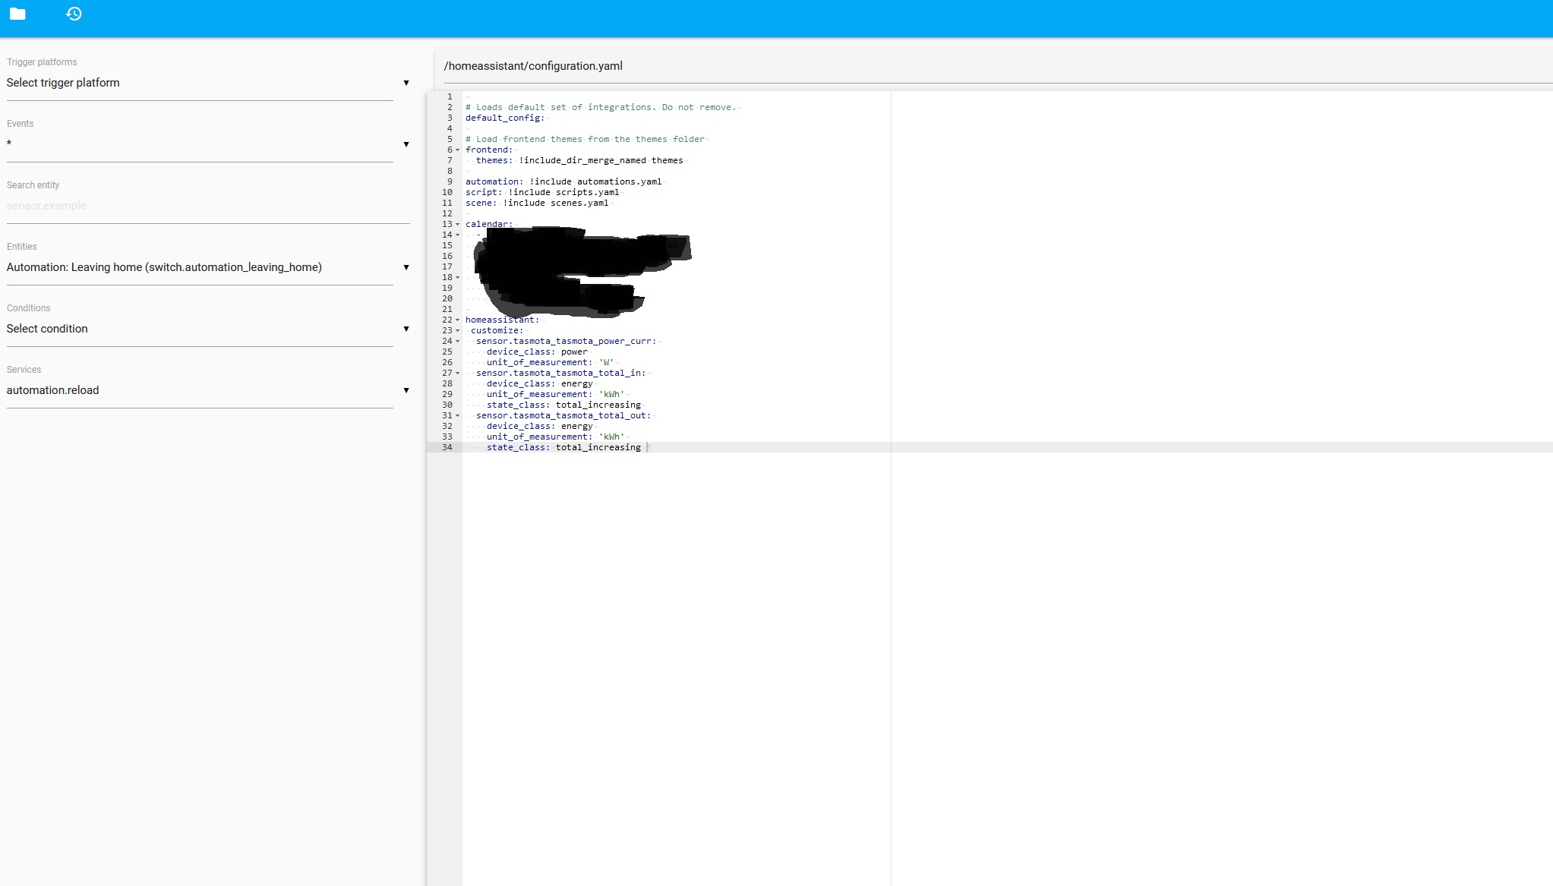Click the automation include line in editor
Viewport: 1553px width, 886px height.
click(x=563, y=181)
